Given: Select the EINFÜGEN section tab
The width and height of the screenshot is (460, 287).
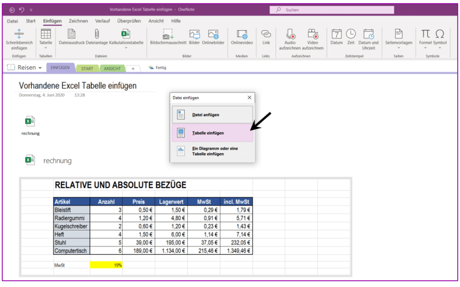Looking at the screenshot, I should point(60,68).
